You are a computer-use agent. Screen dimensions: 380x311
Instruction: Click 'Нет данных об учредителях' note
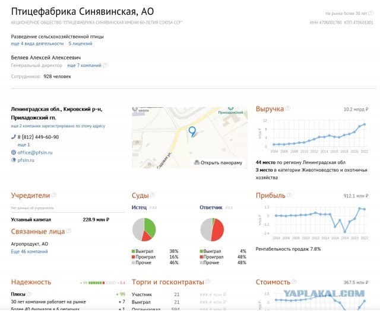32,208
